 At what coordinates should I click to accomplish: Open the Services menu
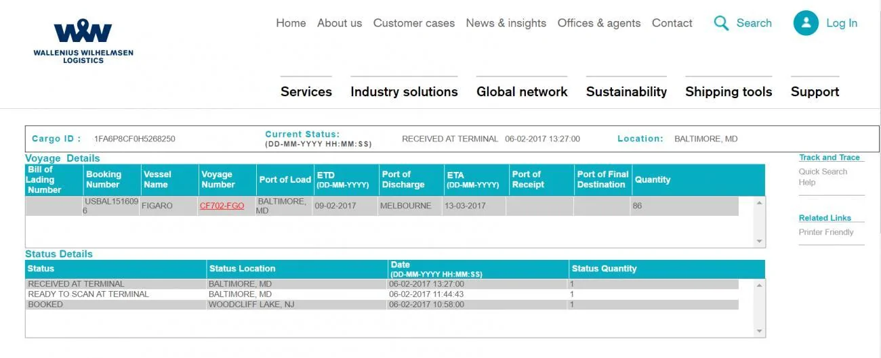306,91
